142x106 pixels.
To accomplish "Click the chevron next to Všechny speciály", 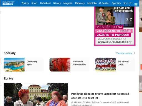I will pos(135,53).
